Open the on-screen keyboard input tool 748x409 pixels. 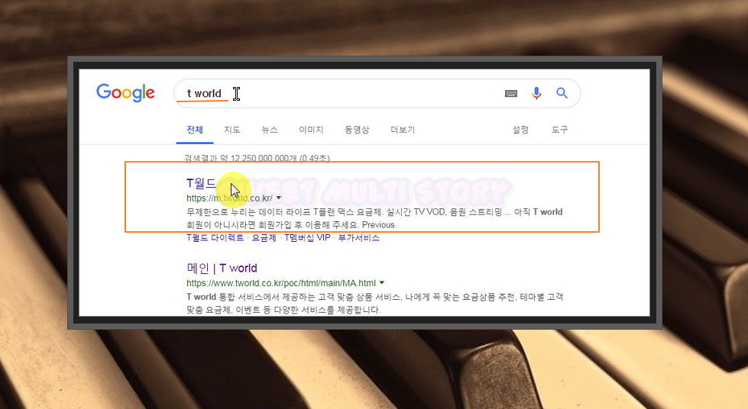click(511, 93)
